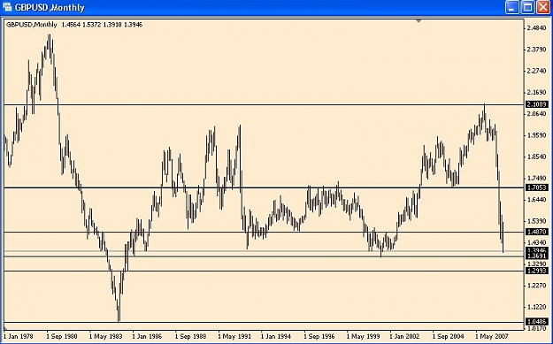
Task: Click the 1.2270 price scale value
Action: [536, 286]
